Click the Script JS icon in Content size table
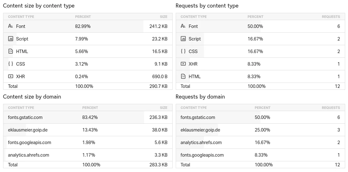 [11, 39]
